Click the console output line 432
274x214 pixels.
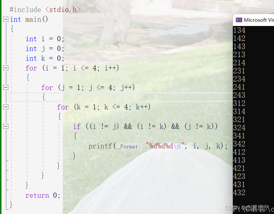pyautogui.click(x=239, y=193)
